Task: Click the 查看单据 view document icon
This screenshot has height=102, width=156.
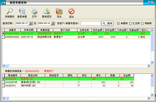Action: [x=22, y=11]
